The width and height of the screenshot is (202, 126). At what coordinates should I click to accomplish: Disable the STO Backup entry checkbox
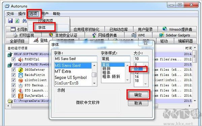(13, 85)
